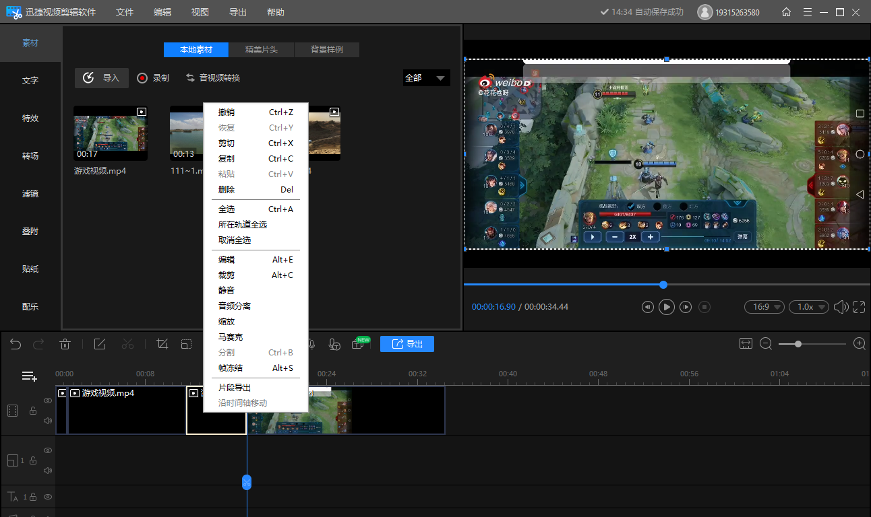The image size is (871, 517).
Task: Play the preview video
Action: [666, 307]
